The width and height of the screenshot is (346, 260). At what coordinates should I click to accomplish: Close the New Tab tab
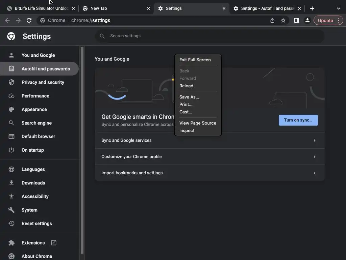[149, 8]
